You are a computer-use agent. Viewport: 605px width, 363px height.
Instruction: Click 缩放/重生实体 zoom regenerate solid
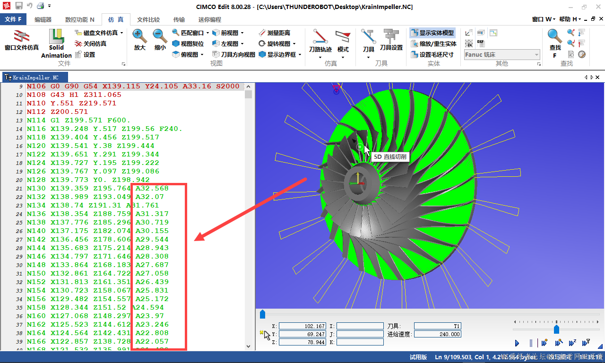(433, 43)
